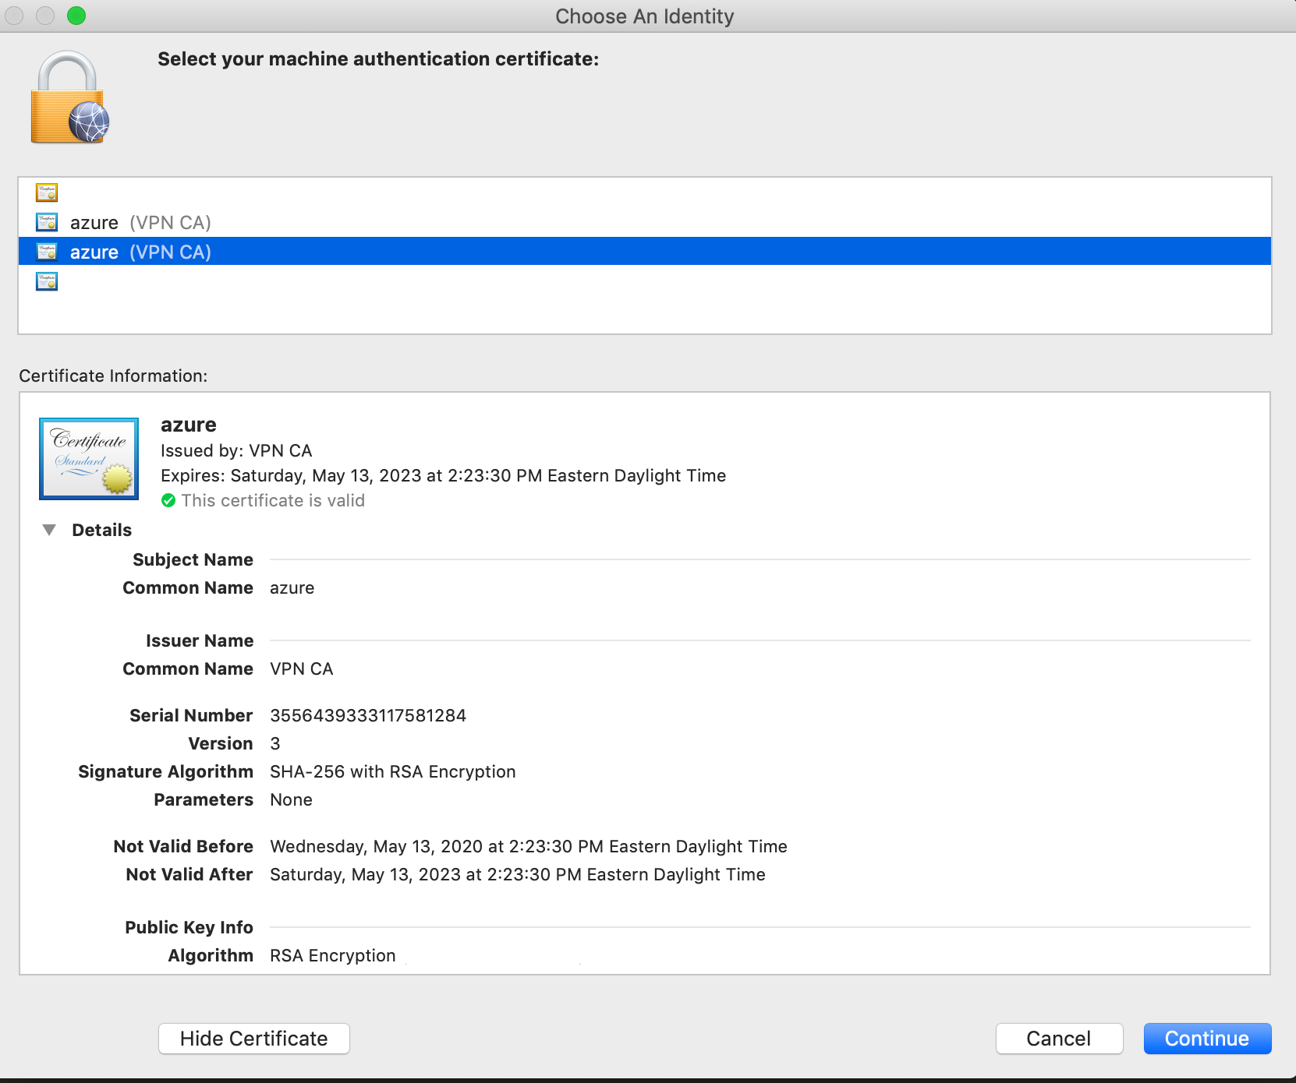1296x1083 pixels.
Task: Click the Hide Certificate button
Action: tap(253, 1038)
